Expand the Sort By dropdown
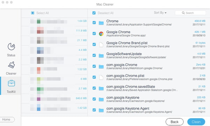The width and height of the screenshot is (210, 126). [160, 13]
